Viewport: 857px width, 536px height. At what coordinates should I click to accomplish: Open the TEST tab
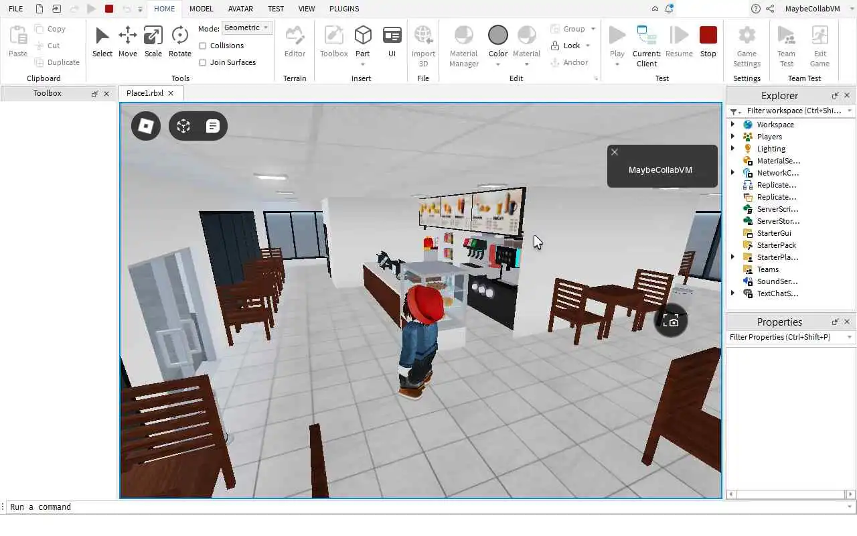click(276, 9)
